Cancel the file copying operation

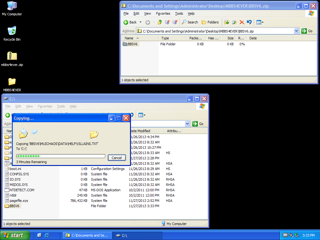click(117, 158)
